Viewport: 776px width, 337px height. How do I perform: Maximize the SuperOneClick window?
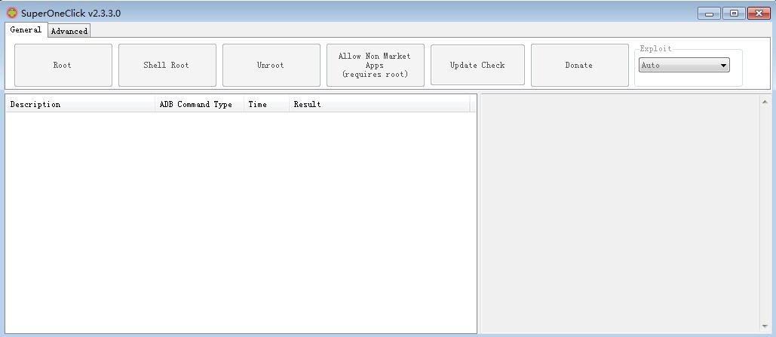tap(734, 14)
